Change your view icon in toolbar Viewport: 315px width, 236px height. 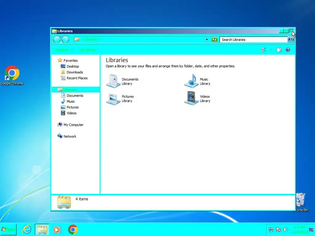pyautogui.click(x=264, y=50)
